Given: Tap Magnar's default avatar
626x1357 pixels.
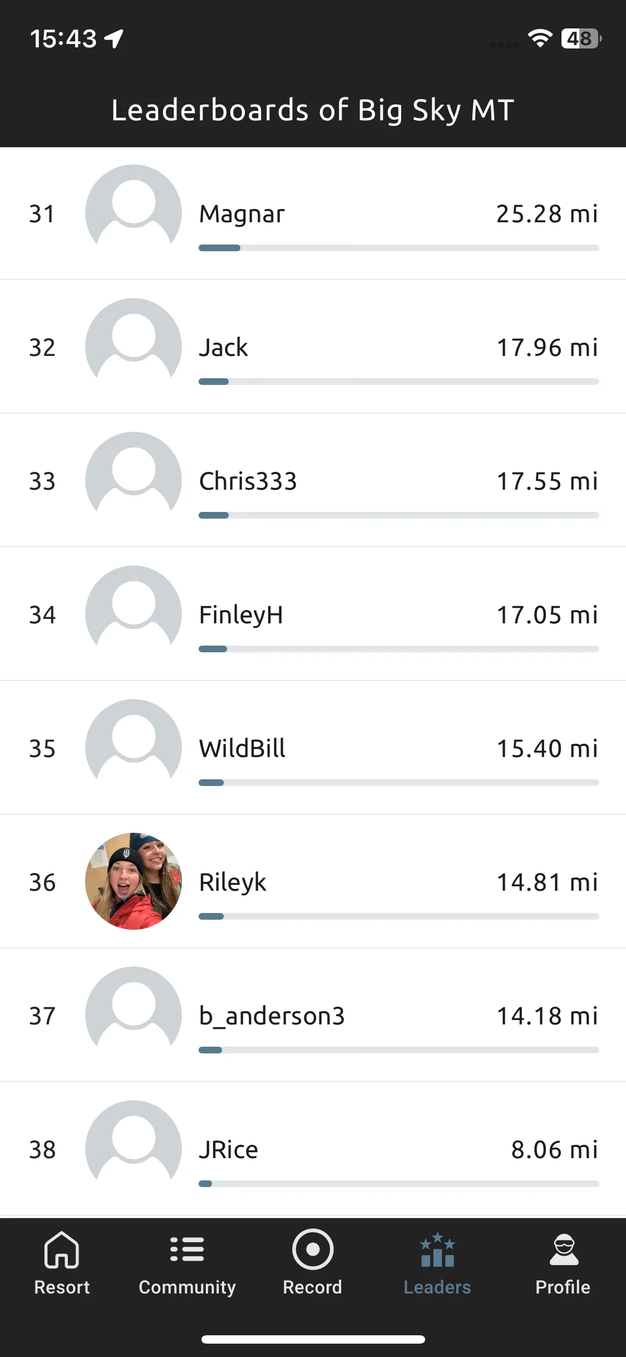Looking at the screenshot, I should [134, 213].
